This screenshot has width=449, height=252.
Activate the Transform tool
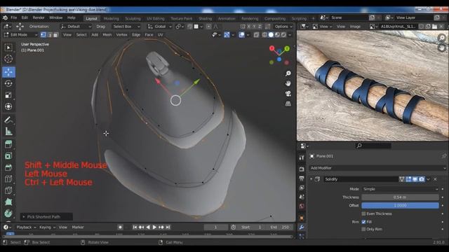[8, 106]
